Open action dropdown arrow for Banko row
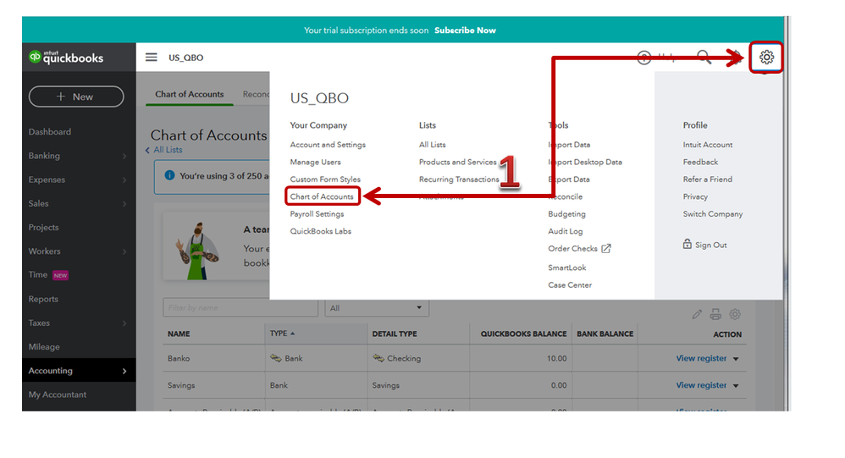 tap(736, 359)
